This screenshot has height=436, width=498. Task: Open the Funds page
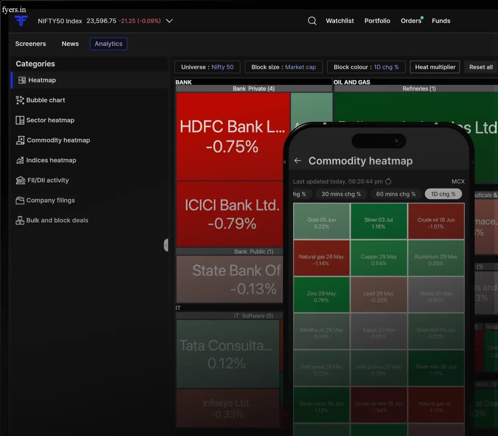click(441, 21)
